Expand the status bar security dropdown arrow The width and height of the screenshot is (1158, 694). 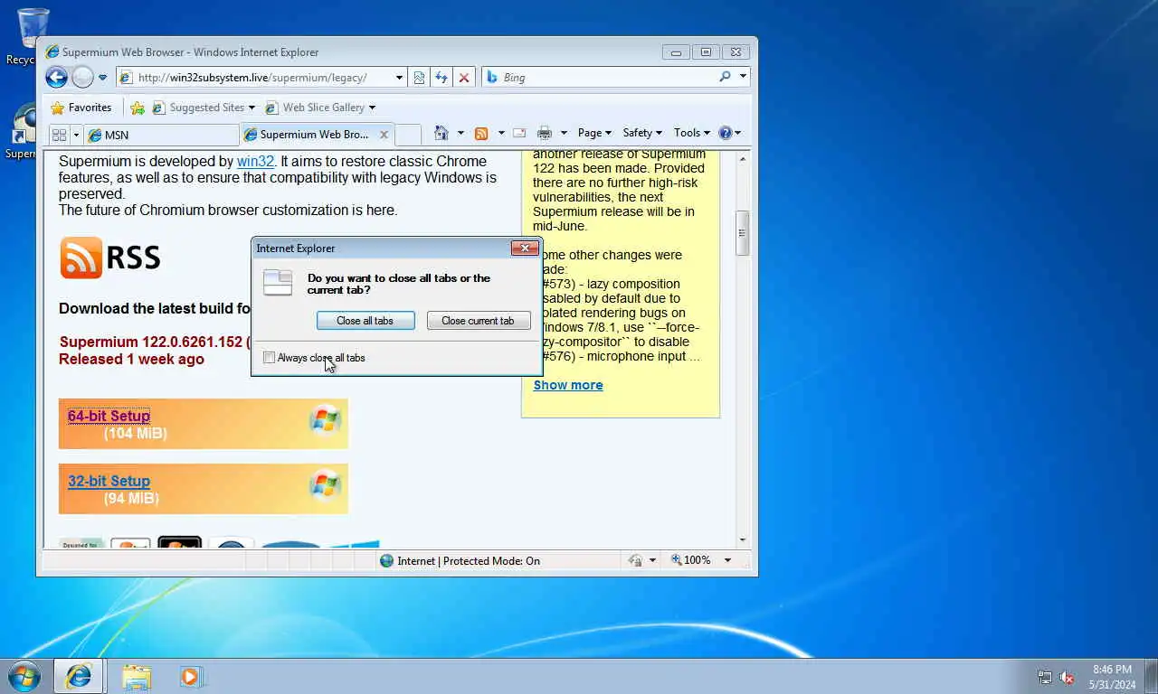[x=652, y=560]
